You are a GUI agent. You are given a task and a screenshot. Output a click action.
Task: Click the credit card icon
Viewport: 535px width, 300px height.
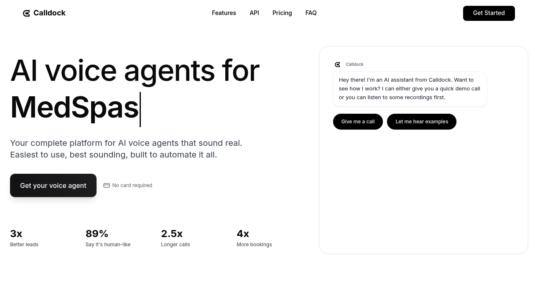pyautogui.click(x=107, y=185)
